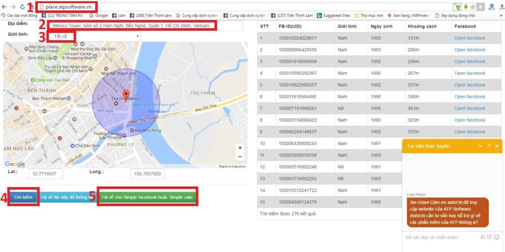
Task: Click the Google logo on the map
Action: pyautogui.click(x=15, y=164)
